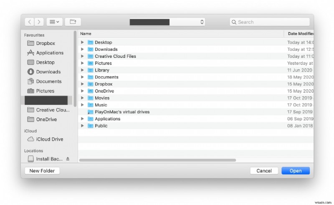Image resolution: width=334 pixels, height=205 pixels.
Task: Select the Dropbox row name in list
Action: 104,84
